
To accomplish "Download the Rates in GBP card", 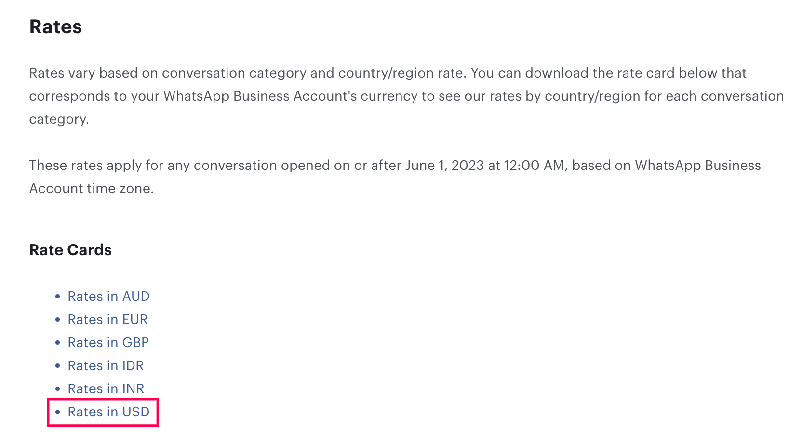I will tap(108, 342).
